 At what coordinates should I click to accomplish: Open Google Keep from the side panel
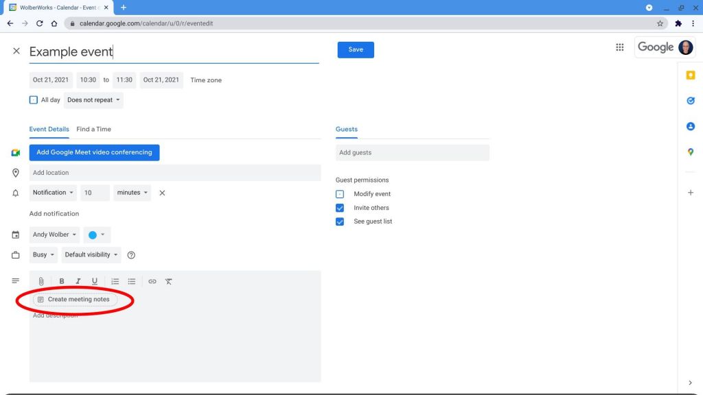click(691, 75)
